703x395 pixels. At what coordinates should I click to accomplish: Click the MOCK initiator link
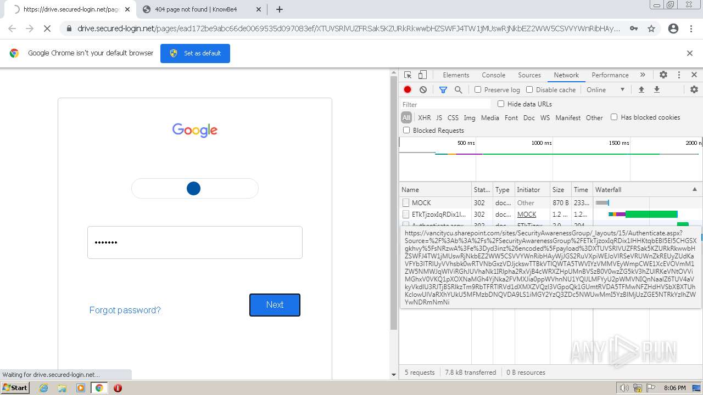pyautogui.click(x=527, y=215)
